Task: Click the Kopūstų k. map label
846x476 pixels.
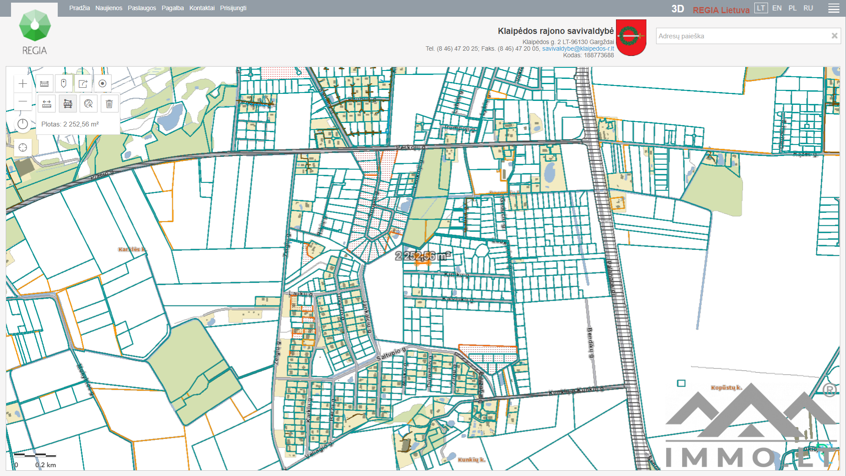Action: (x=726, y=388)
